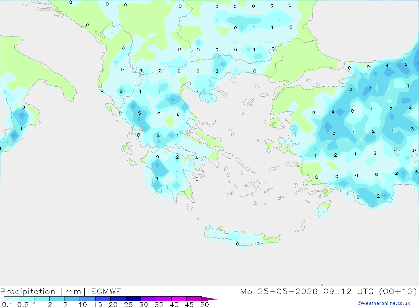Image resolution: width=419 pixels, height=307 pixels.
Task: Click legend label '0.5'
Action: point(23,304)
